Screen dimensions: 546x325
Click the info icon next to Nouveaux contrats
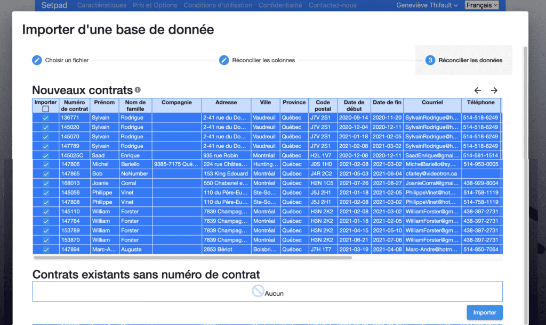click(138, 90)
